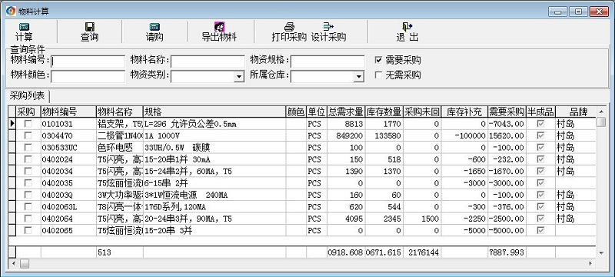Expand the 物资类别 dropdown
This screenshot has height=277, width=615.
tap(239, 76)
